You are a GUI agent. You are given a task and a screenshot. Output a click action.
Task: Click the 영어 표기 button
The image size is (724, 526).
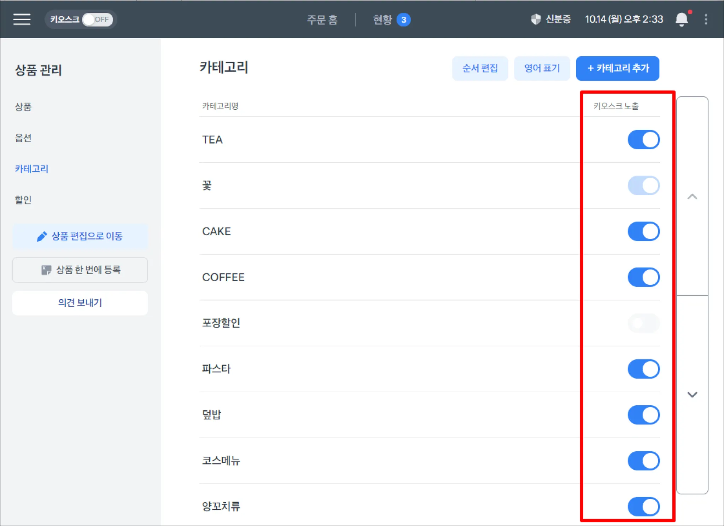point(542,68)
